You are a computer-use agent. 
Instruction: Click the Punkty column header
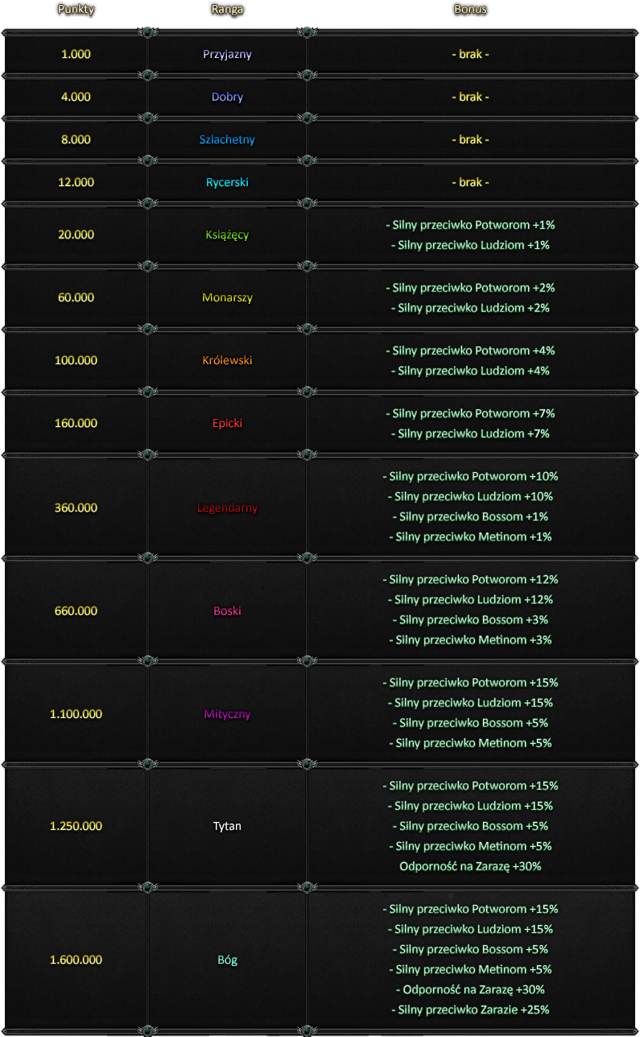click(76, 10)
